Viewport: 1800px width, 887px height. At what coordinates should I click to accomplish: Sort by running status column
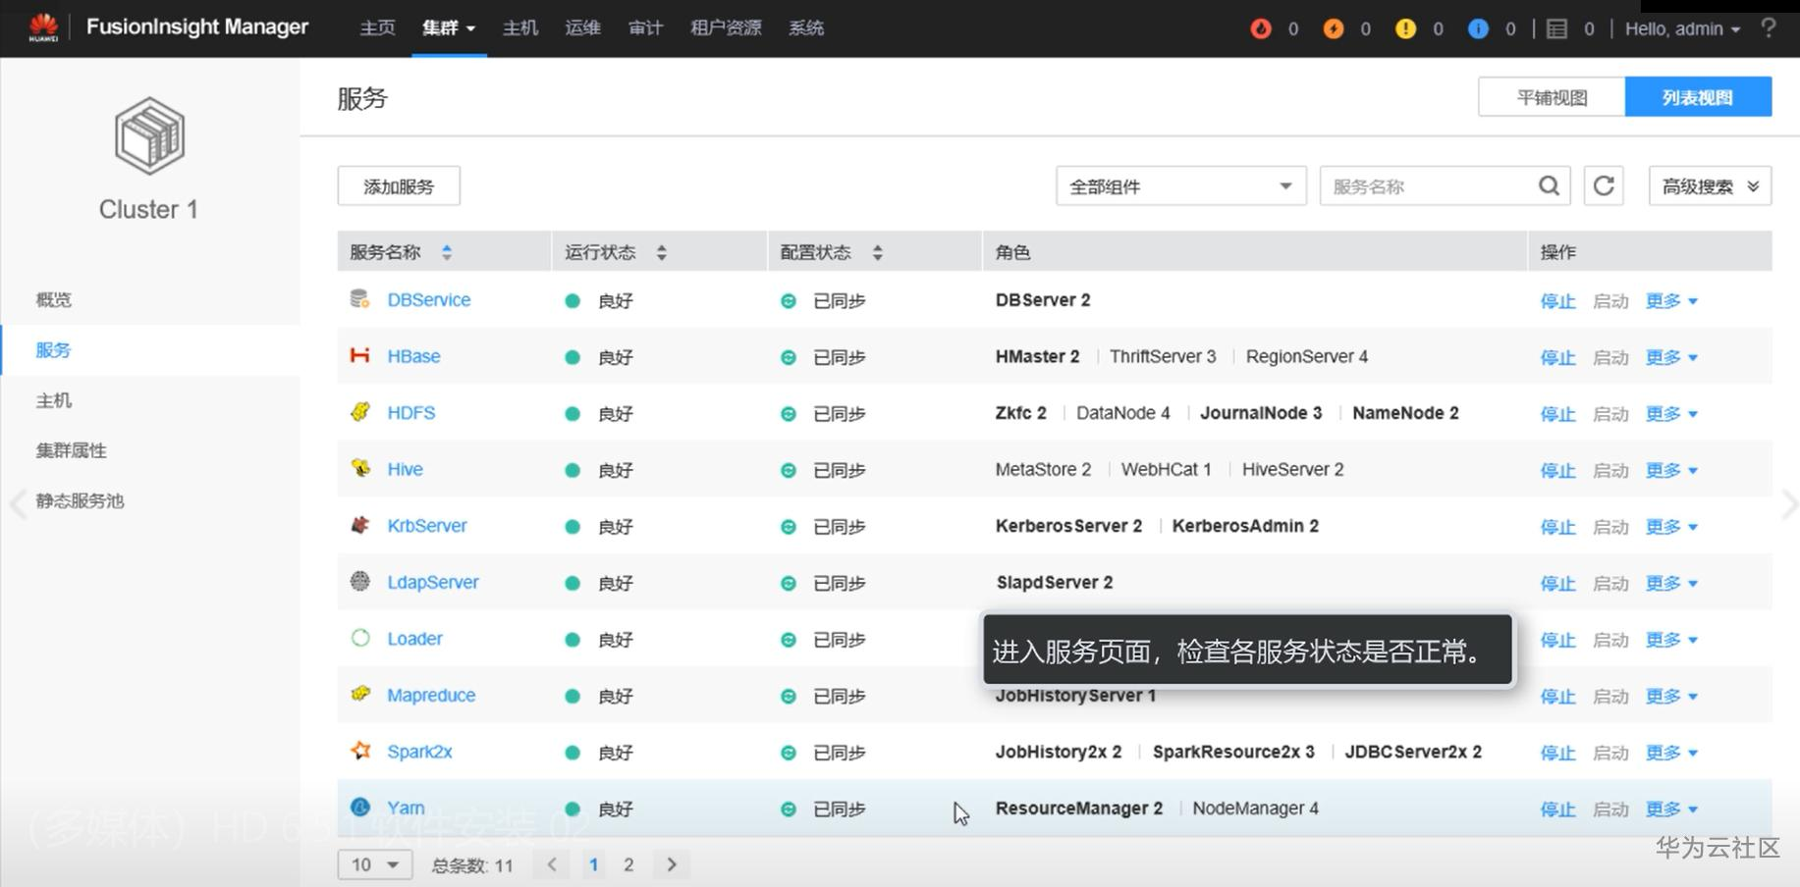coord(662,252)
